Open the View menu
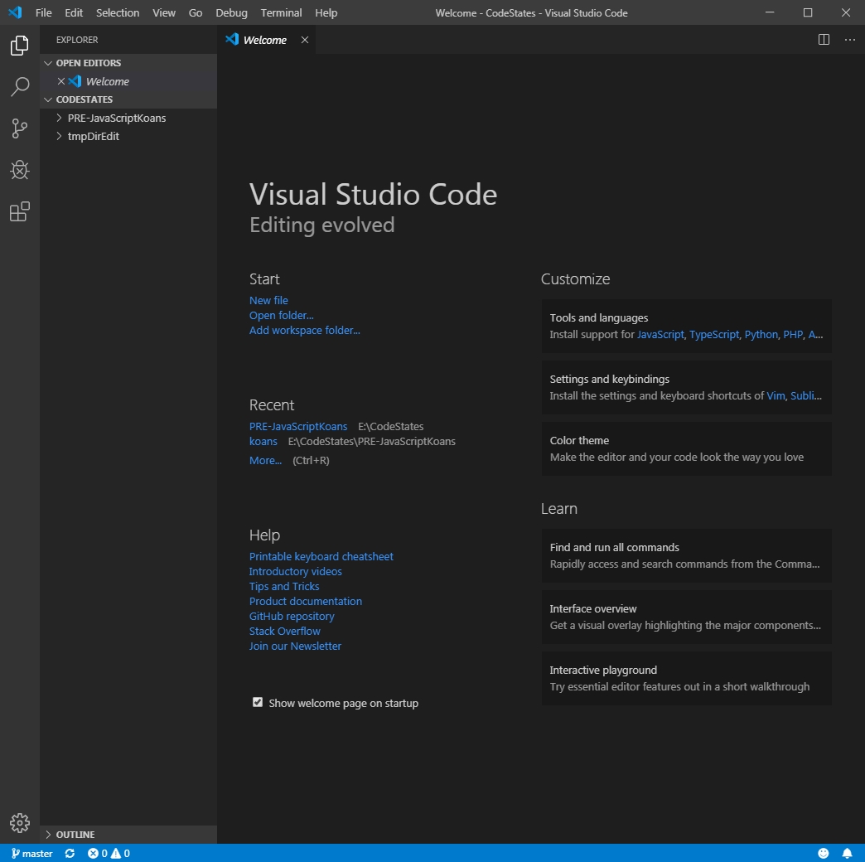865x862 pixels. pyautogui.click(x=164, y=12)
